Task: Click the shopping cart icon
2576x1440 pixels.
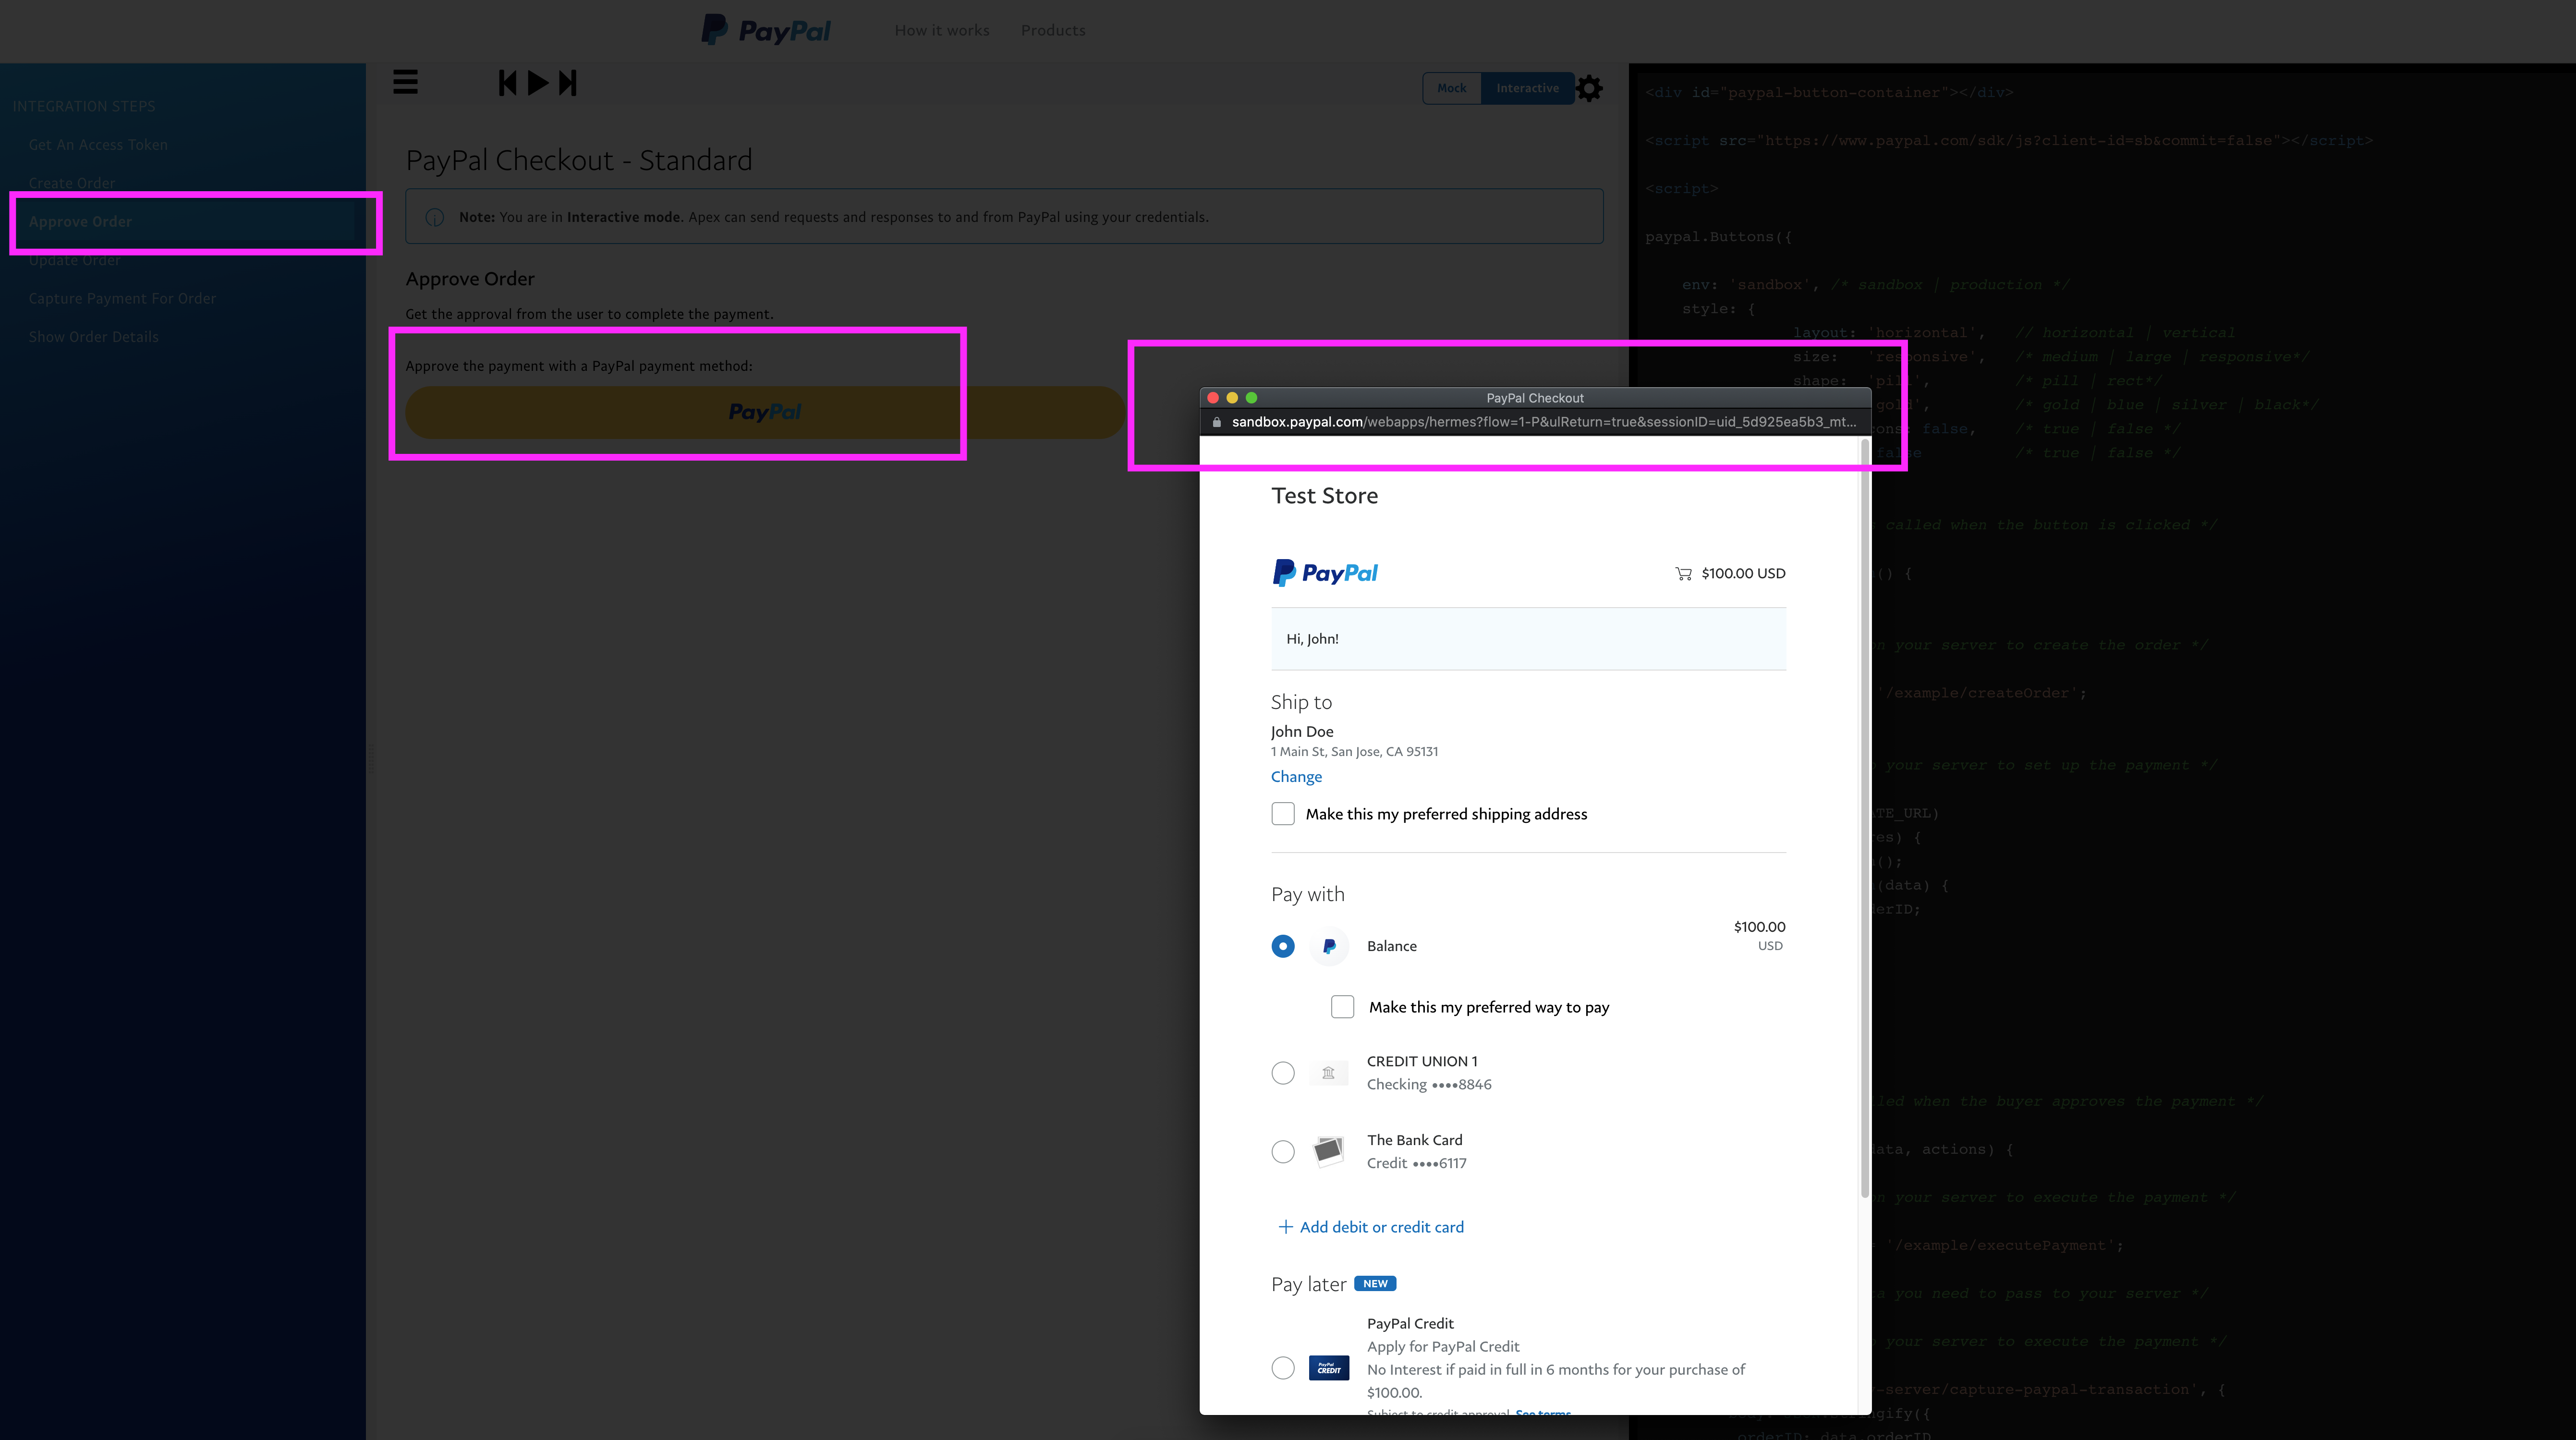Action: [1683, 573]
